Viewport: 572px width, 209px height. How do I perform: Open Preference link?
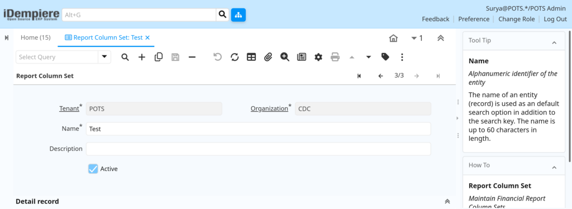tap(474, 20)
